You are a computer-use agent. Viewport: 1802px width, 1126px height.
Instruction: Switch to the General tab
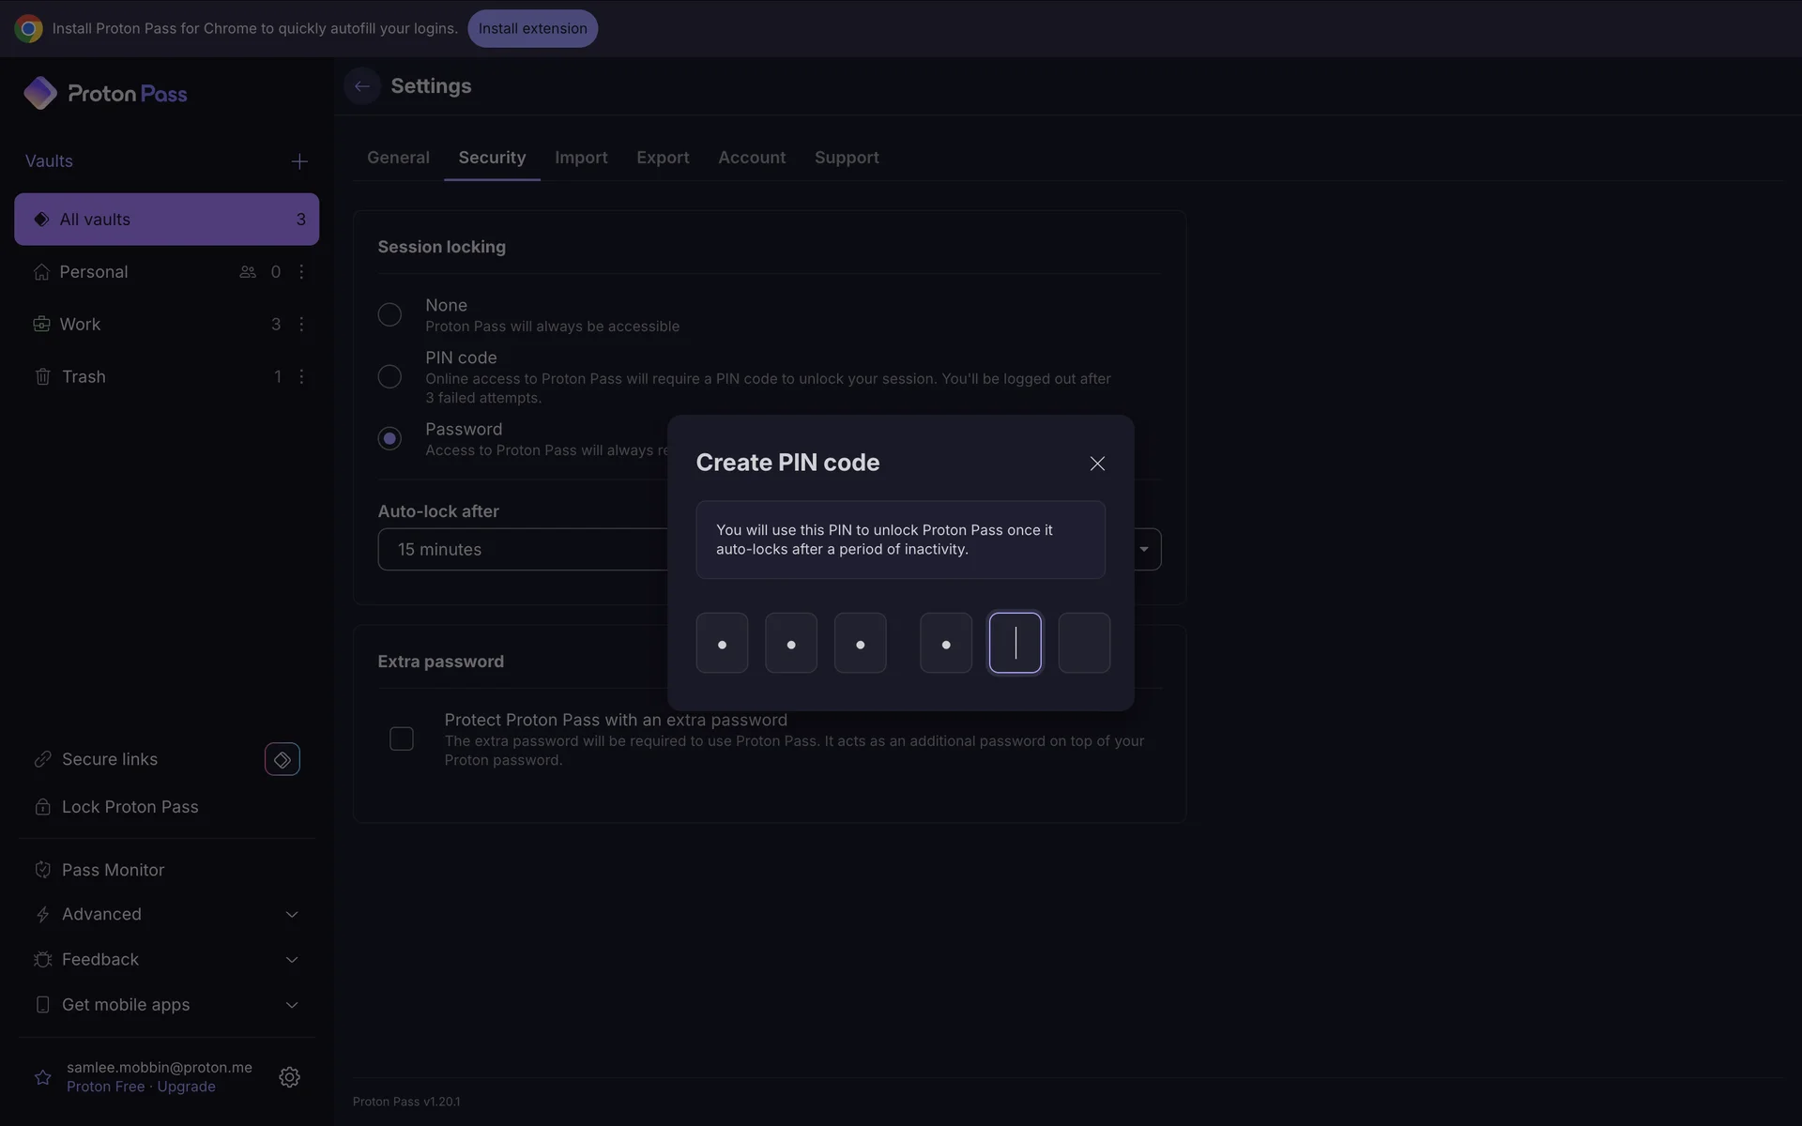pyautogui.click(x=398, y=158)
